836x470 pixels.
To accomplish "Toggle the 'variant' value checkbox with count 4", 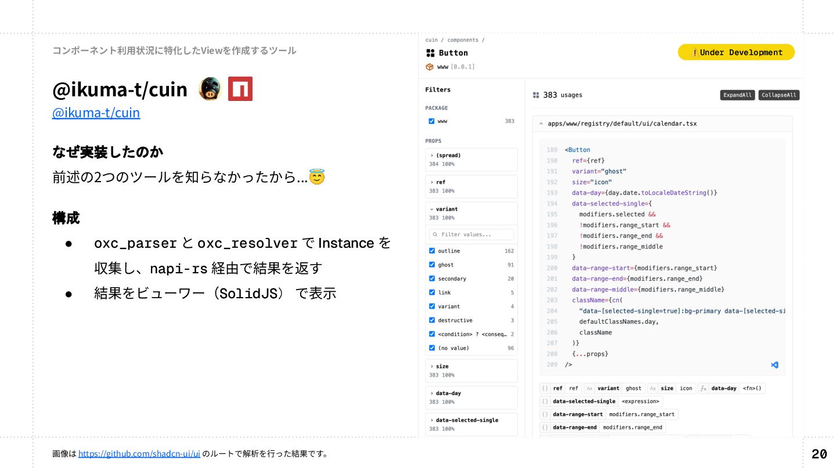I will [432, 306].
